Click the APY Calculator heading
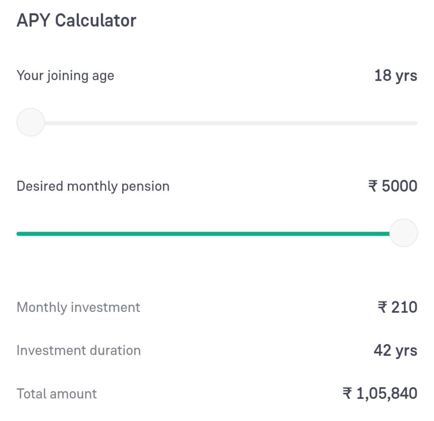434x421 pixels. click(76, 20)
